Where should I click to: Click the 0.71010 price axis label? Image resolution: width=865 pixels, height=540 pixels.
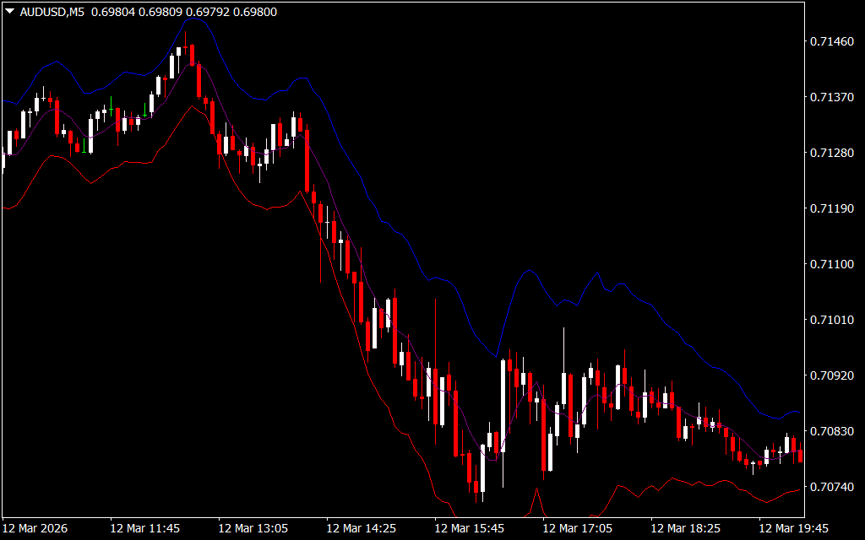click(x=830, y=320)
